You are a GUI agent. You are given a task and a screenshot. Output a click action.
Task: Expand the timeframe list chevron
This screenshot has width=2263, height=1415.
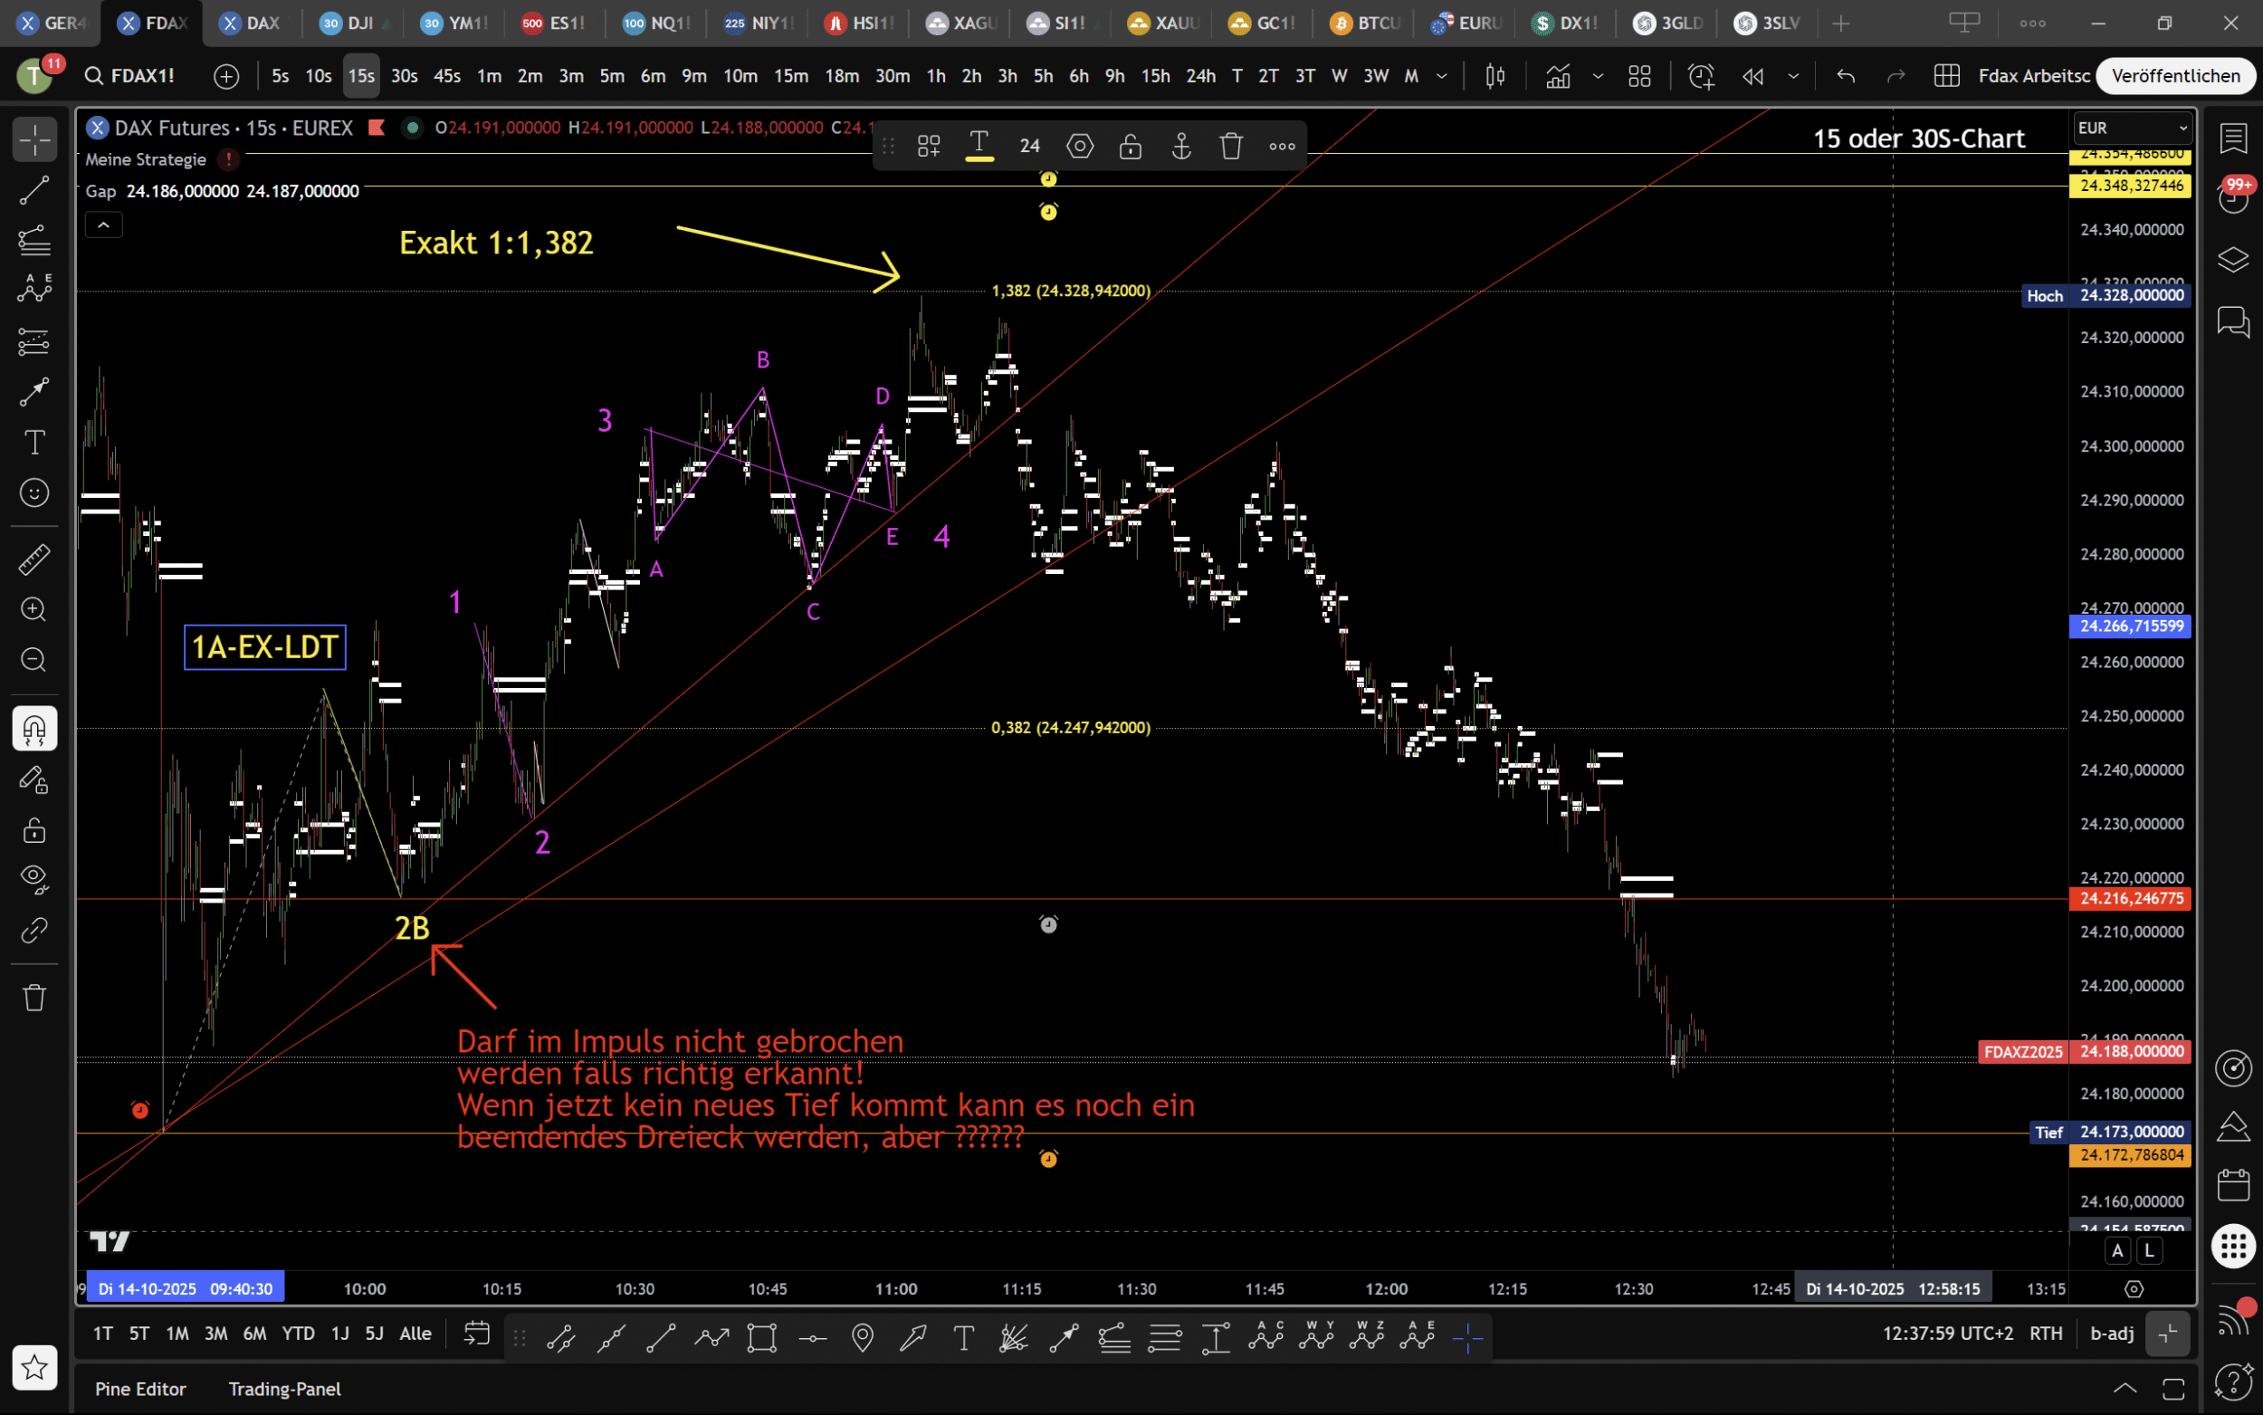[1442, 76]
